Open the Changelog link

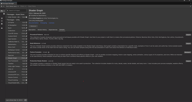coord(44,23)
